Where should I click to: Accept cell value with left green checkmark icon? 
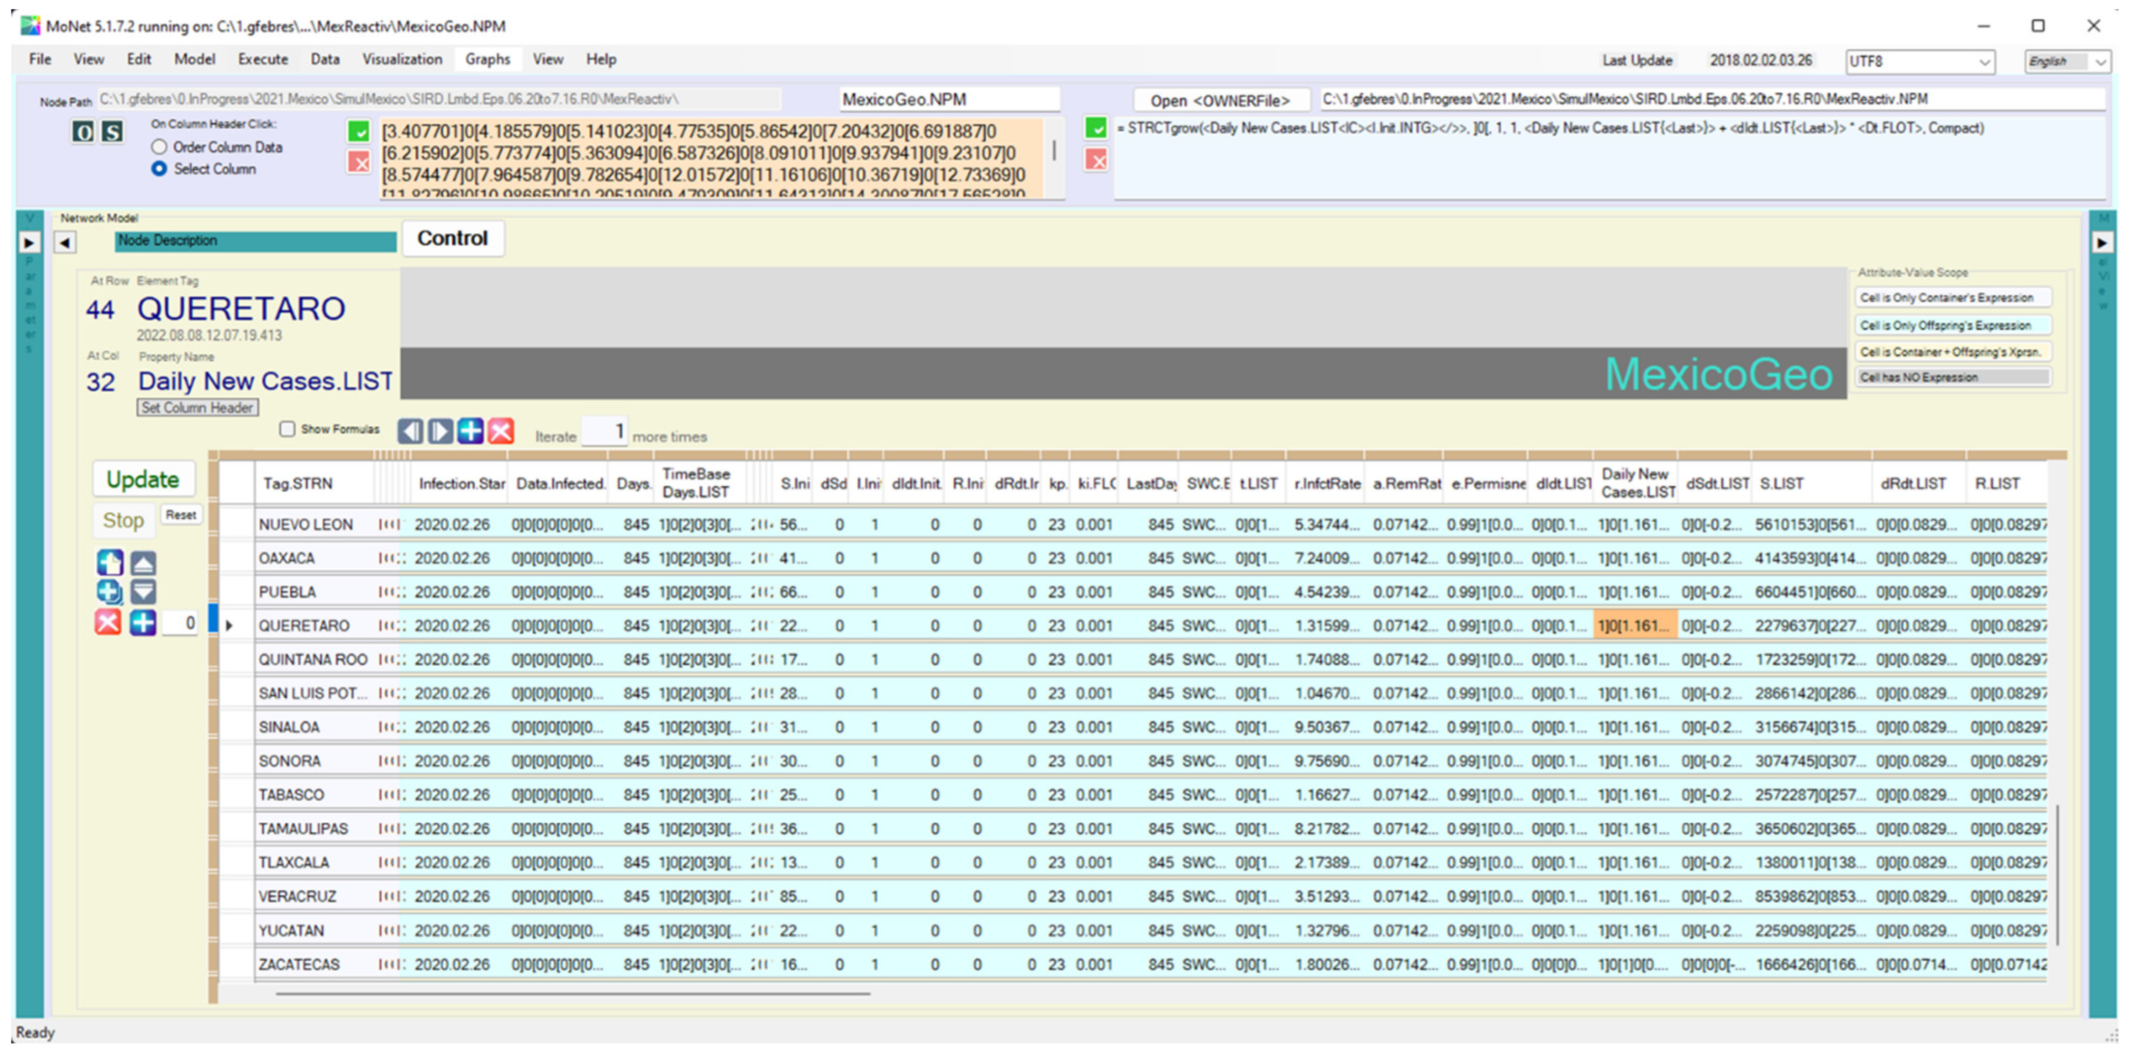click(x=359, y=132)
